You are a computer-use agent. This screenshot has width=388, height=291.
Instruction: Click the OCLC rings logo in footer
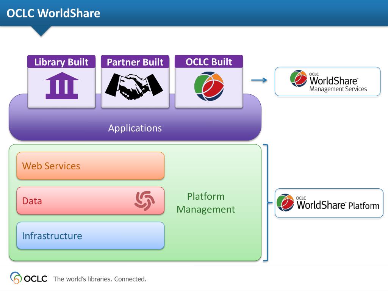pyautogui.click(x=16, y=278)
